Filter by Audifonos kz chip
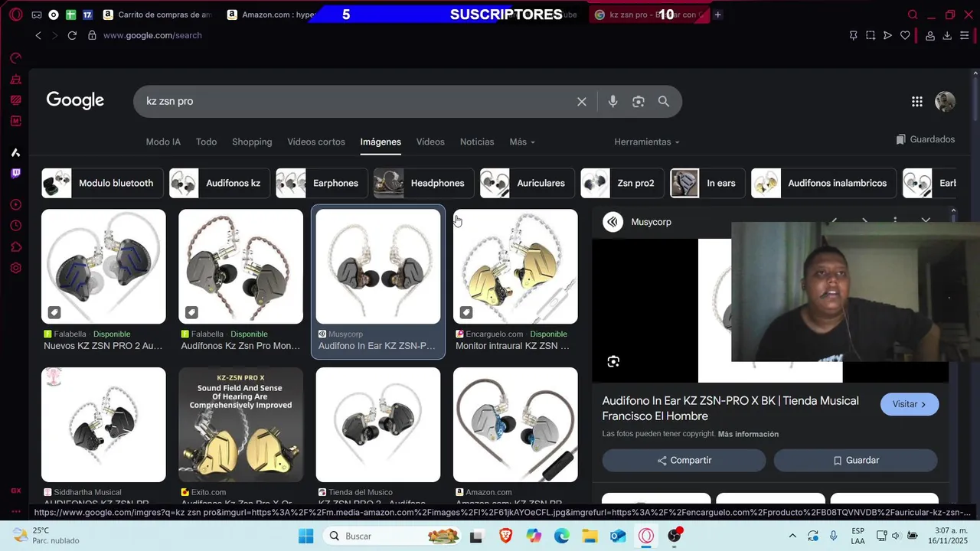Image resolution: width=980 pixels, height=551 pixels. (x=220, y=183)
